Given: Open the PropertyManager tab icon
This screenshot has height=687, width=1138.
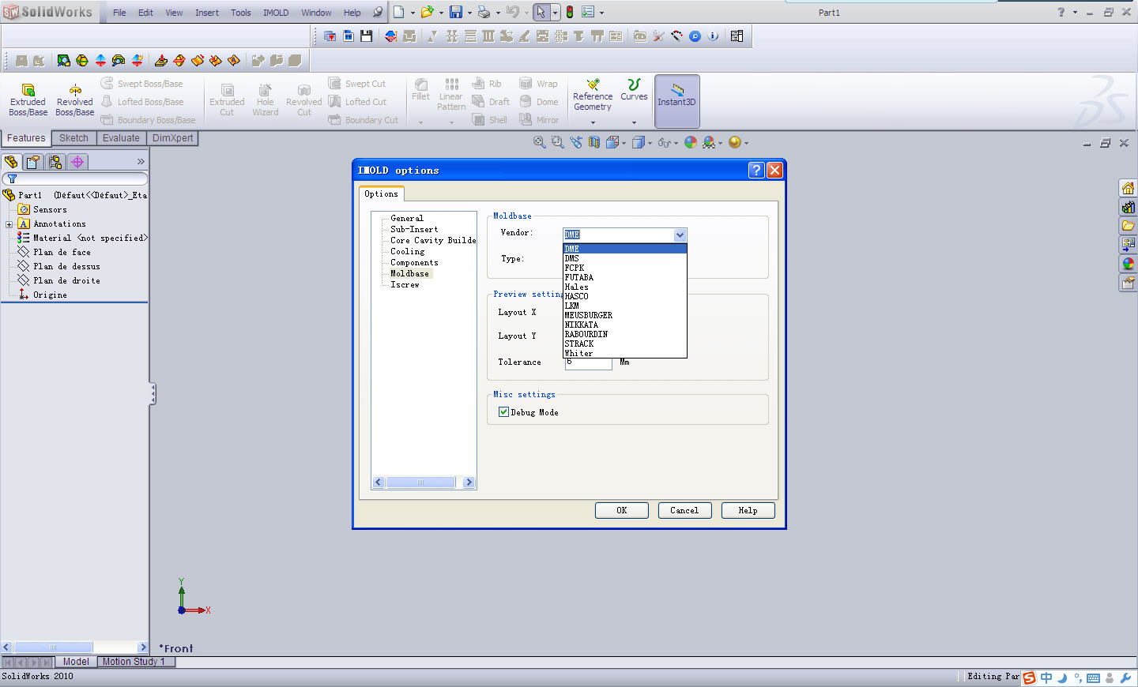Looking at the screenshot, I should [x=33, y=162].
